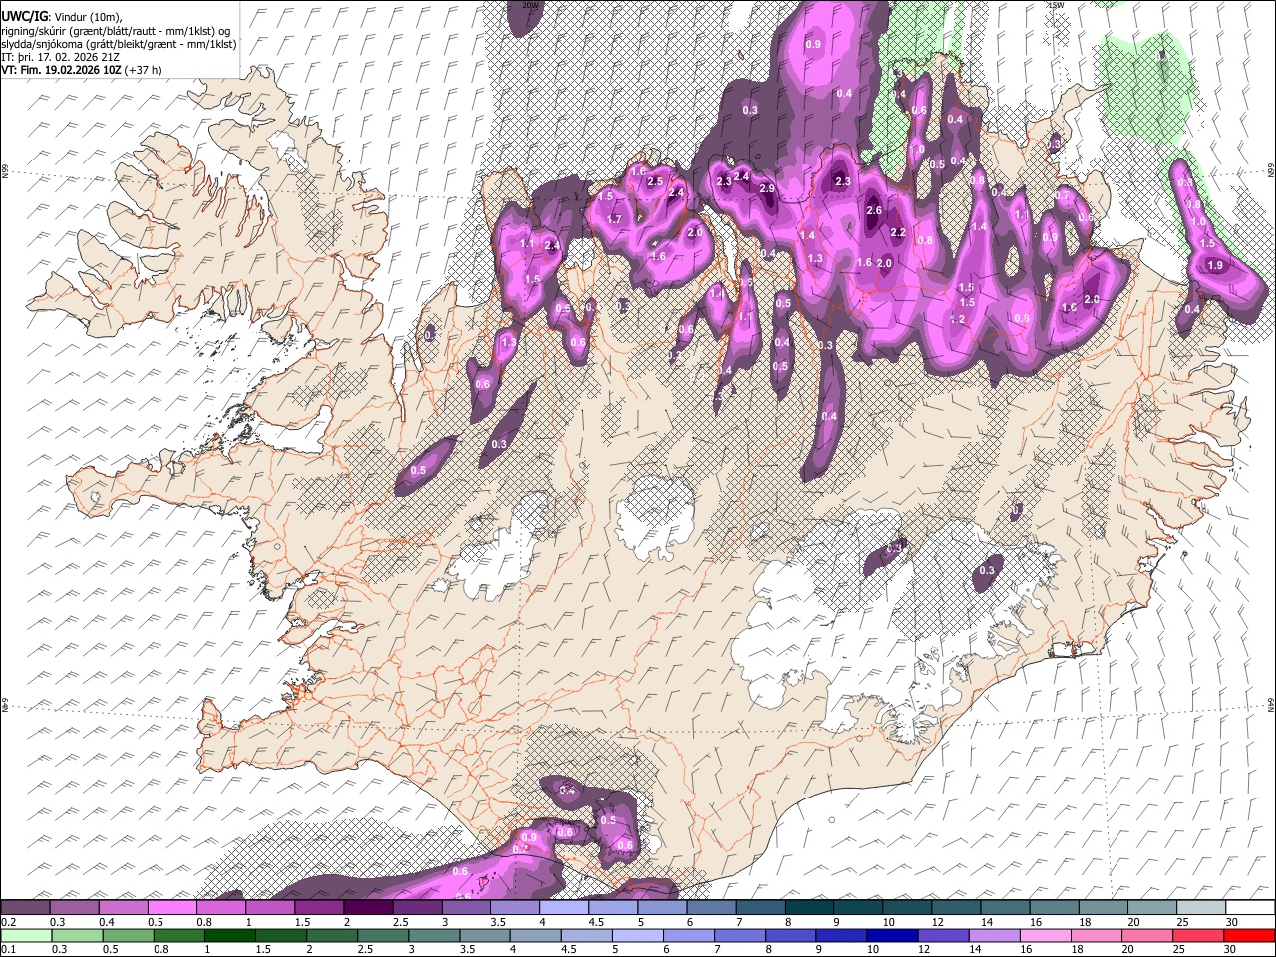Screen dimensions: 1276x957
Task: Click the '20W' longitude label
Action: 530,5
